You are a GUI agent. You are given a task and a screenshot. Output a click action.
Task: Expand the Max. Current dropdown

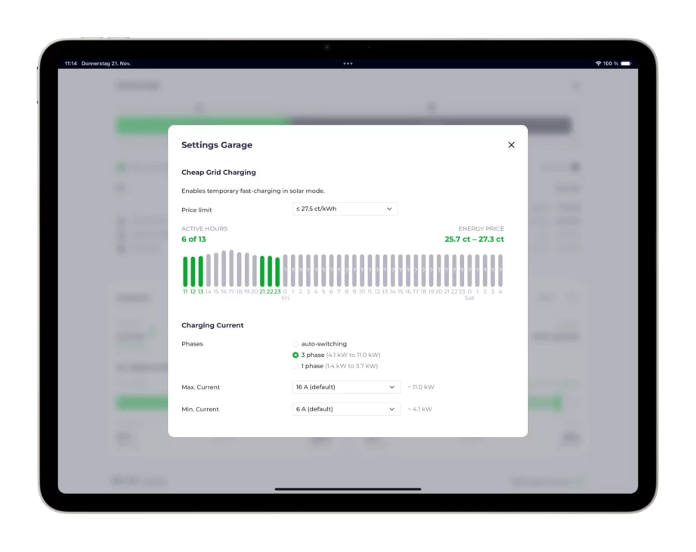[346, 387]
